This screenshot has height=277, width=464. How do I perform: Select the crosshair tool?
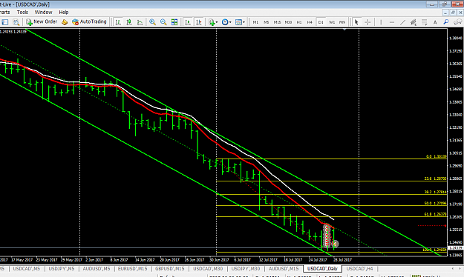(367, 22)
